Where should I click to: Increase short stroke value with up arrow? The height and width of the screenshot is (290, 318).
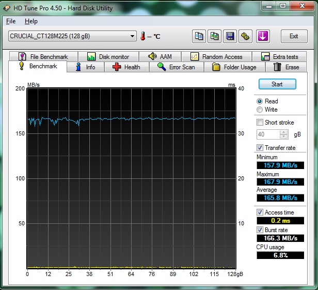(x=283, y=132)
